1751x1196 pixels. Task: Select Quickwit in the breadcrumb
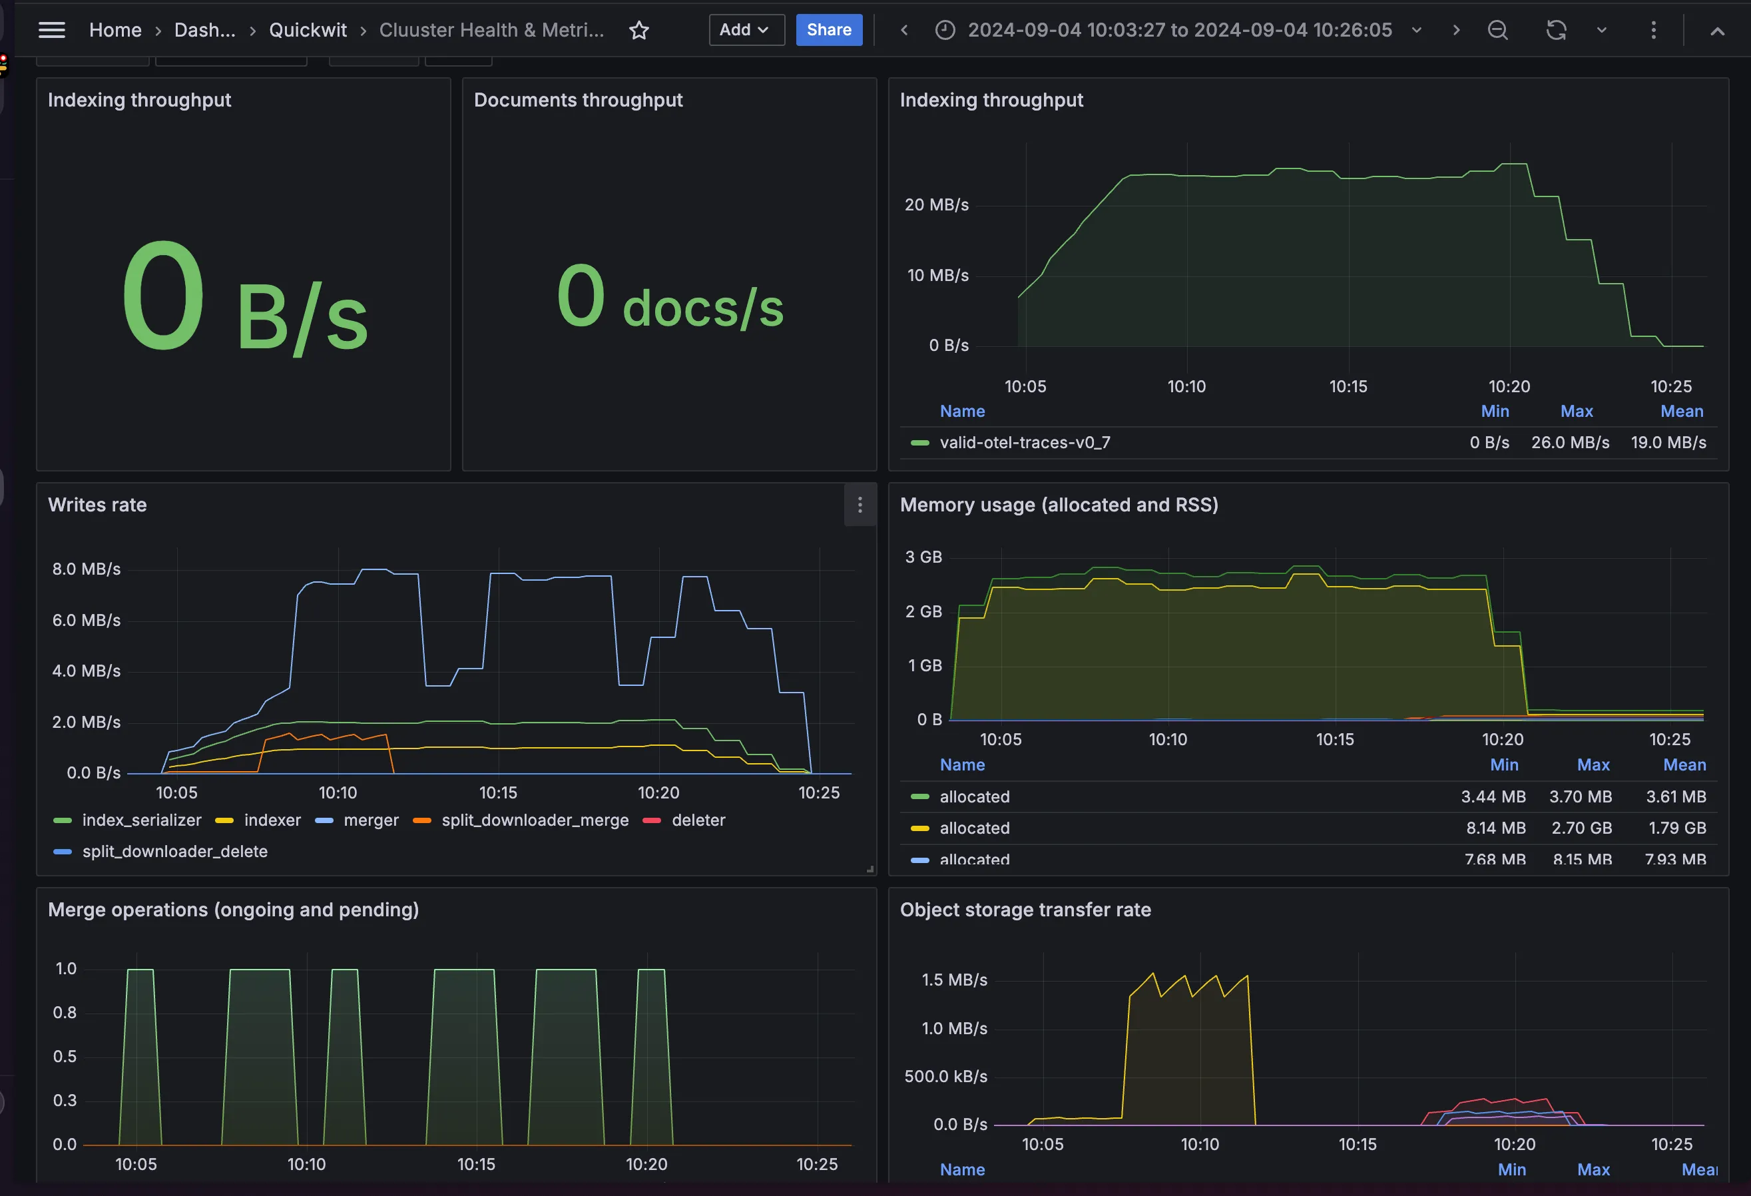click(308, 30)
